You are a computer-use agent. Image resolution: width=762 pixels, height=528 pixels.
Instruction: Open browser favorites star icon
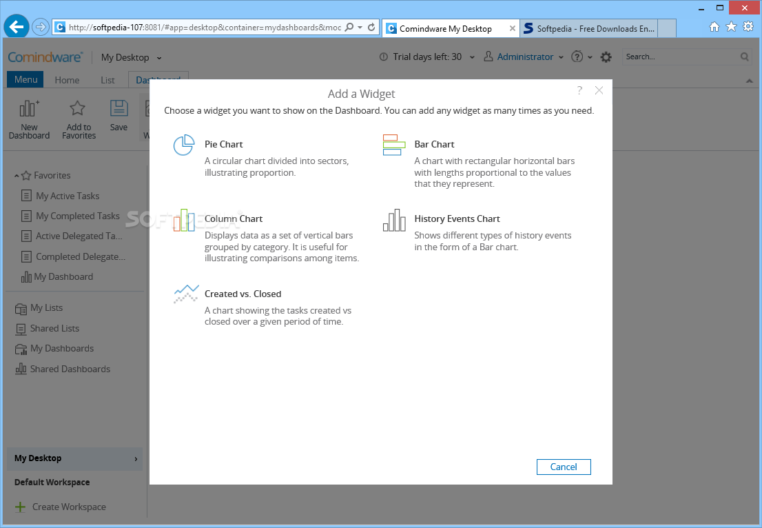point(731,27)
